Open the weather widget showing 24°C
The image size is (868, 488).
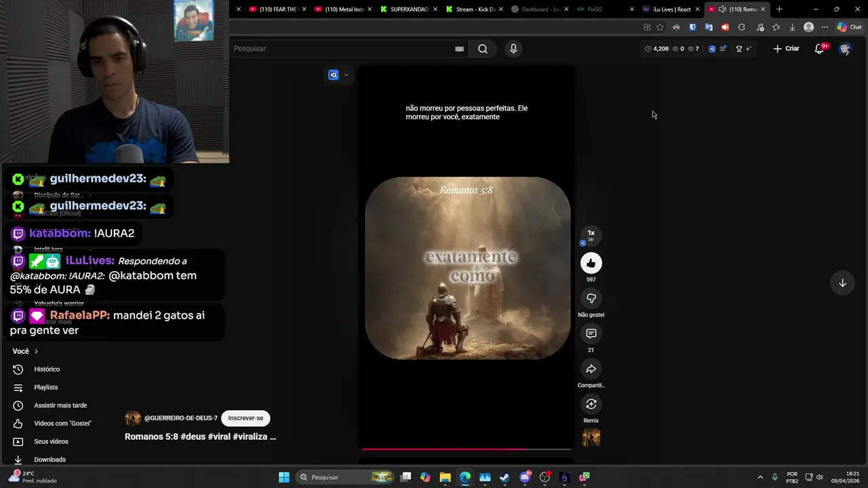point(32,477)
